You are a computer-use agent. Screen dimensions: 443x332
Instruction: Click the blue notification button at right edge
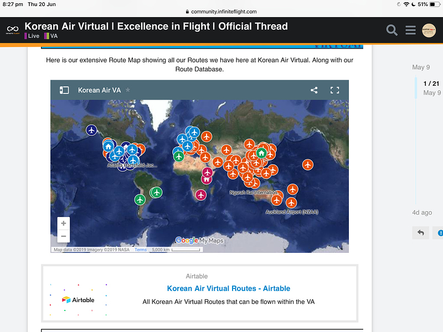(x=439, y=232)
